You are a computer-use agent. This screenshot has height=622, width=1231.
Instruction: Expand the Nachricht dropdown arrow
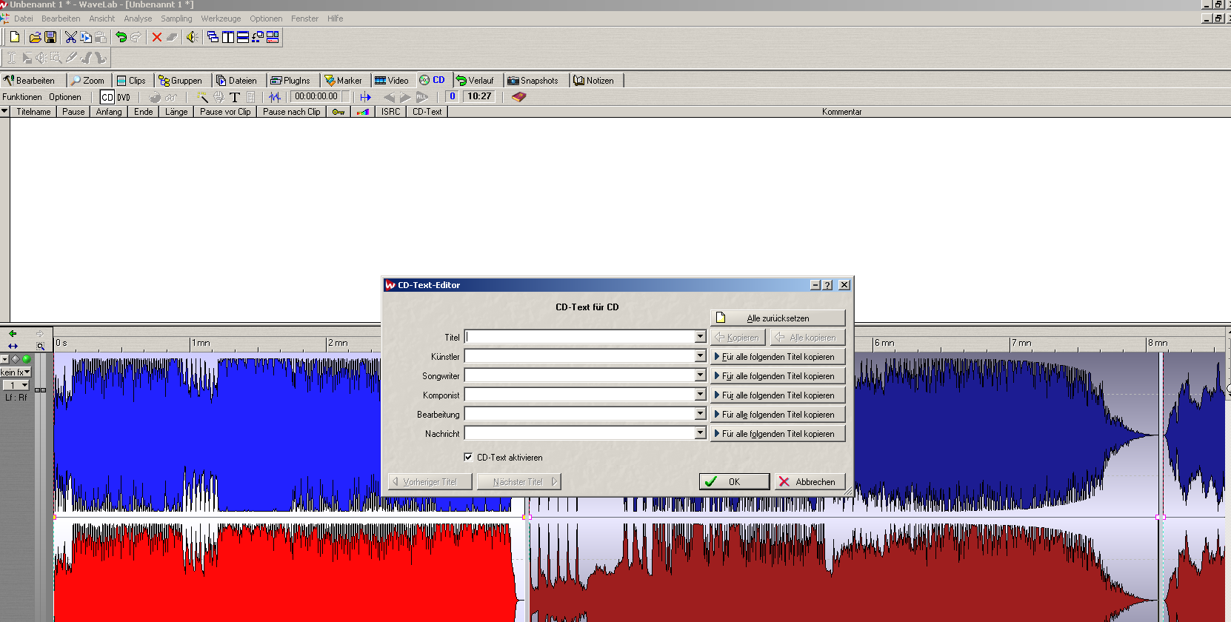700,433
